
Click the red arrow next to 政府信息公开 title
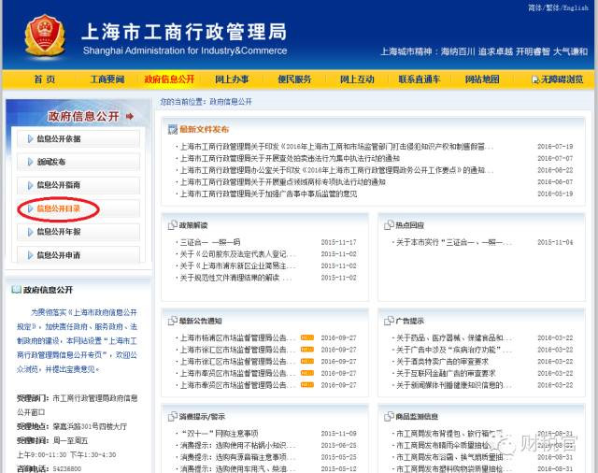pyautogui.click(x=130, y=116)
